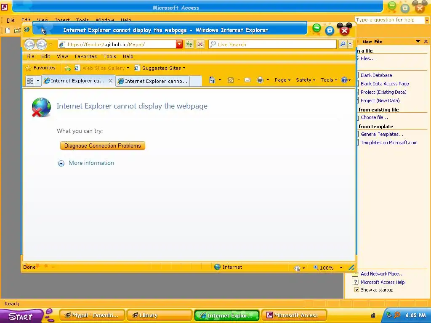Toggle the Show at startup checkbox

(x=357, y=290)
